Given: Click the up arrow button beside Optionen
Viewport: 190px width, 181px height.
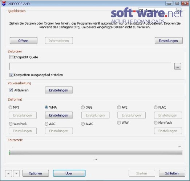Looking at the screenshot, I should 8,173.
